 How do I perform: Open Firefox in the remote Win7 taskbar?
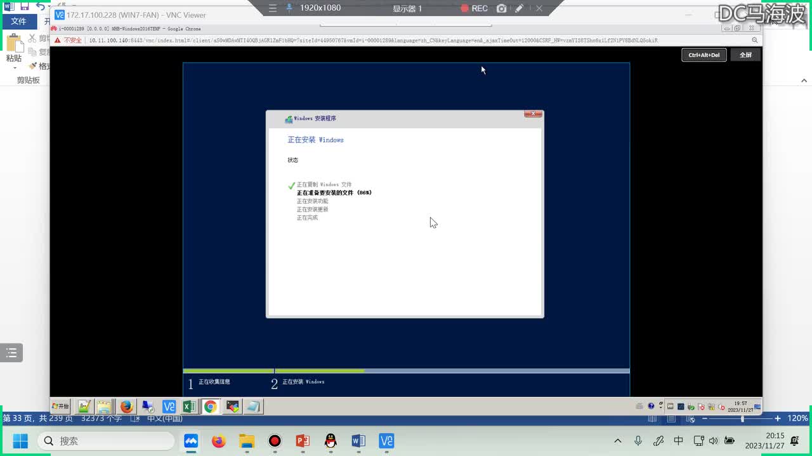click(x=126, y=407)
